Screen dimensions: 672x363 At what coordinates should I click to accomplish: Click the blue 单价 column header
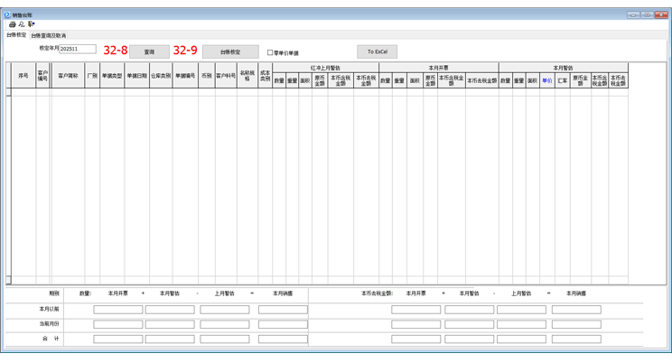[547, 81]
